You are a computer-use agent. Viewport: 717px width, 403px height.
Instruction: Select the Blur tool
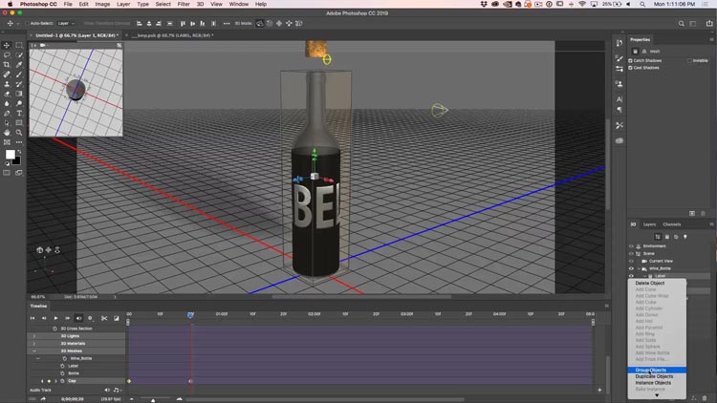7,104
